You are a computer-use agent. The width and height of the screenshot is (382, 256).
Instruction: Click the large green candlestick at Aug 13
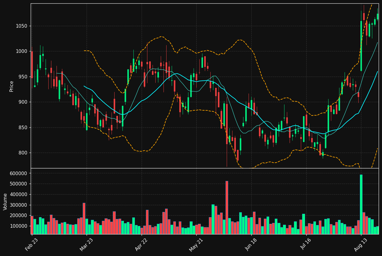[x=361, y=46]
